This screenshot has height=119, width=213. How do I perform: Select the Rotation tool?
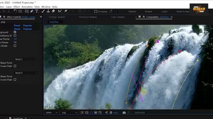click(15, 11)
